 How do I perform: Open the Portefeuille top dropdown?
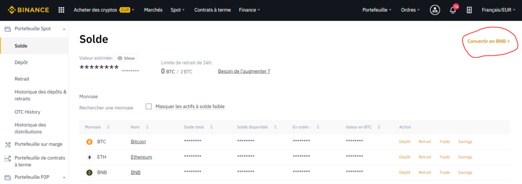(377, 10)
